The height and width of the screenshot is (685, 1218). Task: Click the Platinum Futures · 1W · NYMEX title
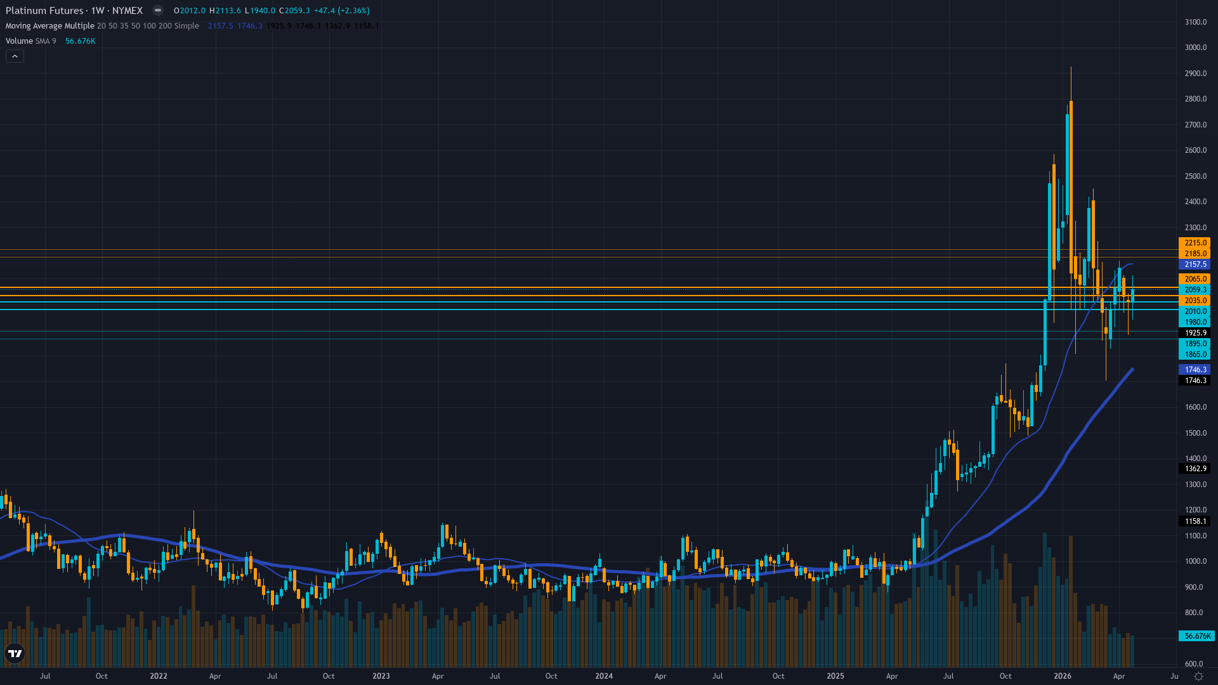74,11
